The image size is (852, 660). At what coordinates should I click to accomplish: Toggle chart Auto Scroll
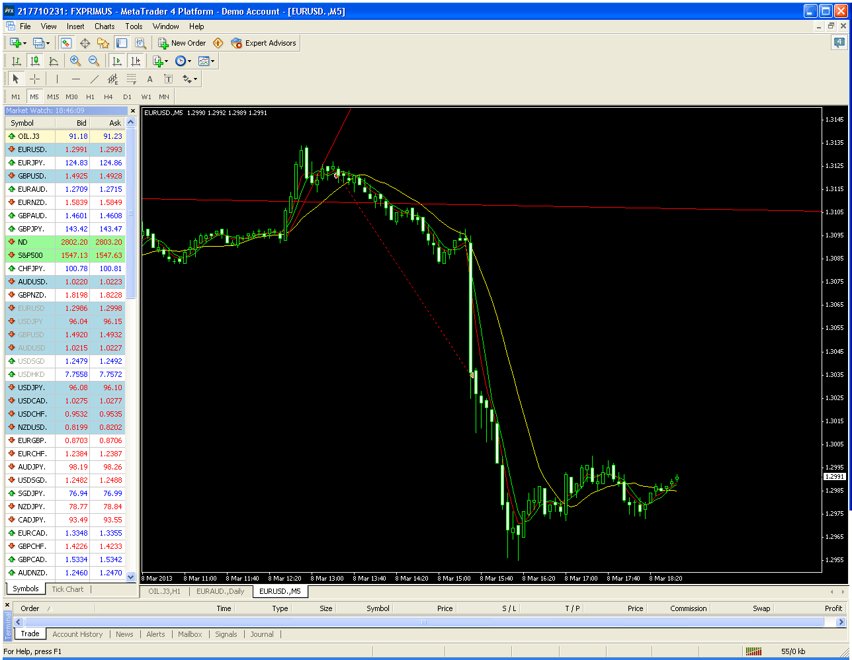(x=116, y=61)
